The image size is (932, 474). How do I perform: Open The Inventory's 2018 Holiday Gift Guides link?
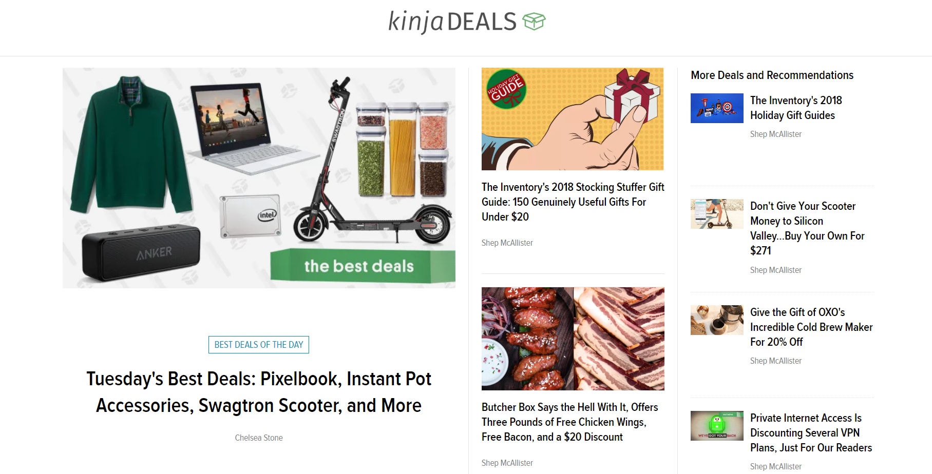796,108
